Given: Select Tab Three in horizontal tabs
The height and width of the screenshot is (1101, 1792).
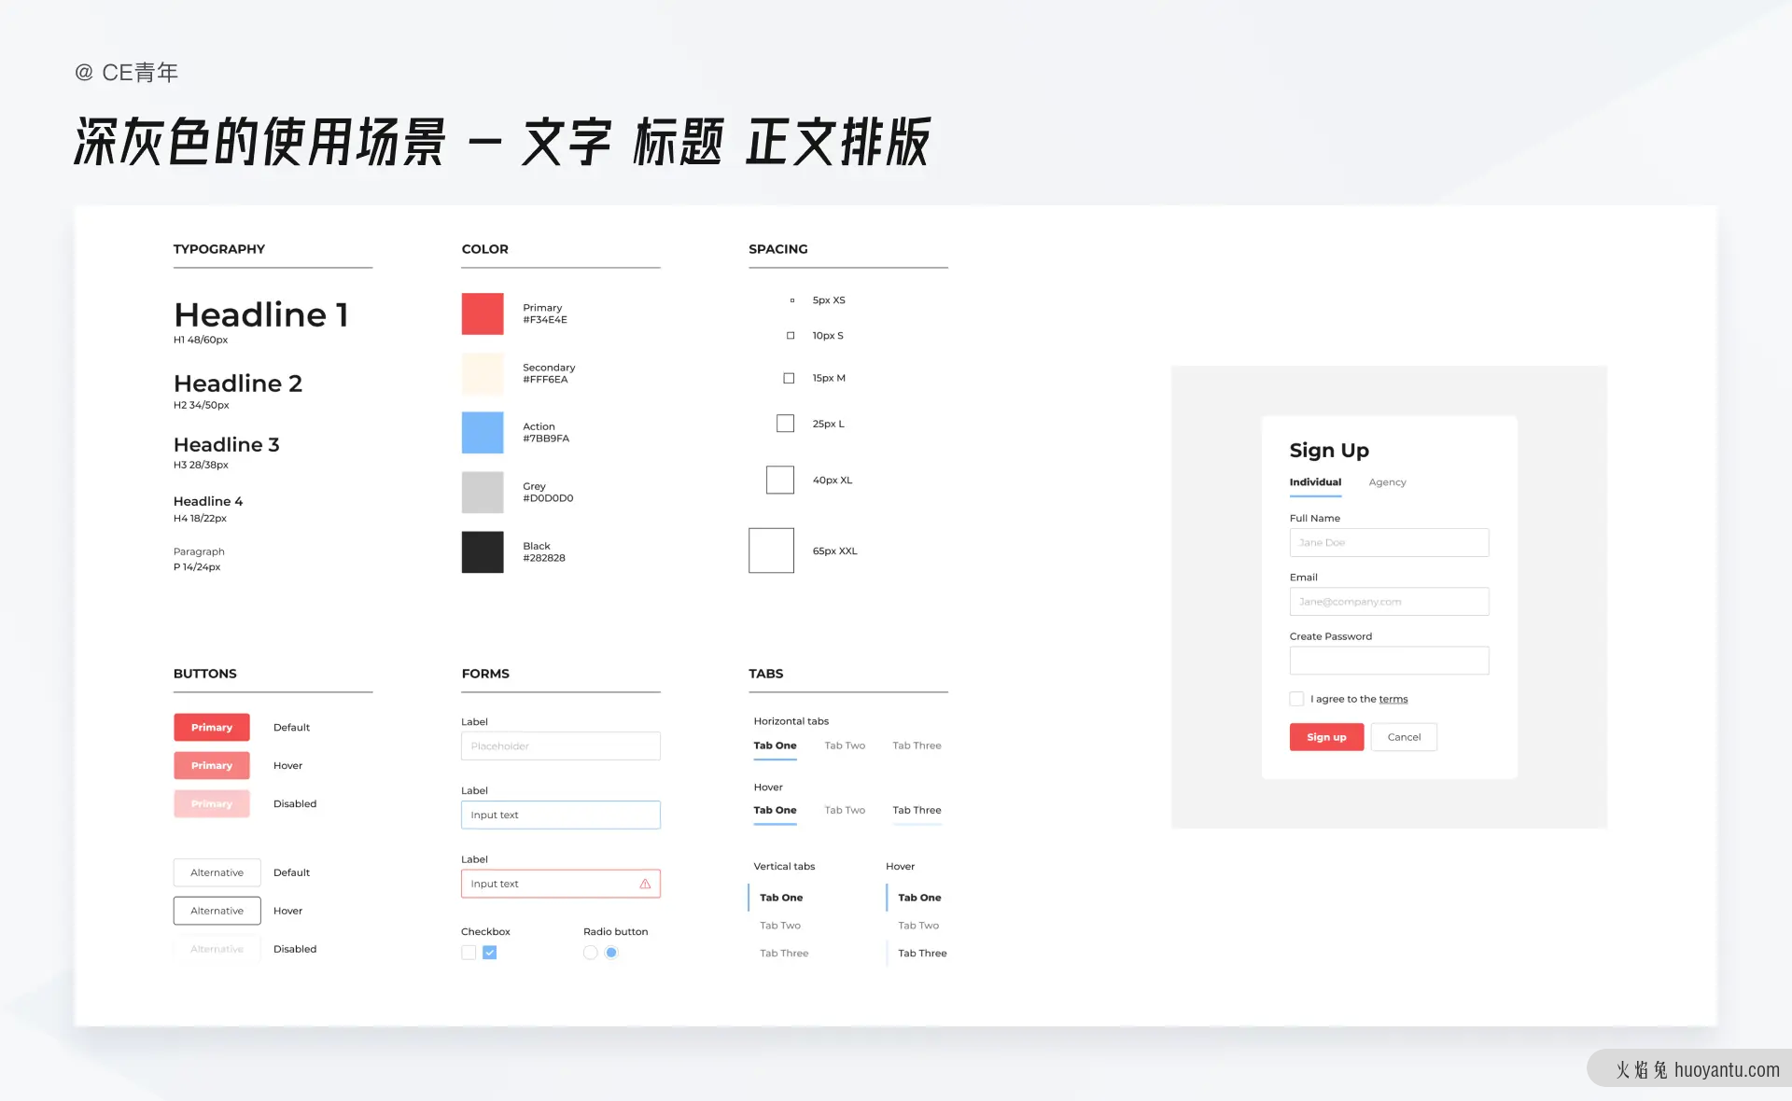Looking at the screenshot, I should [x=917, y=744].
